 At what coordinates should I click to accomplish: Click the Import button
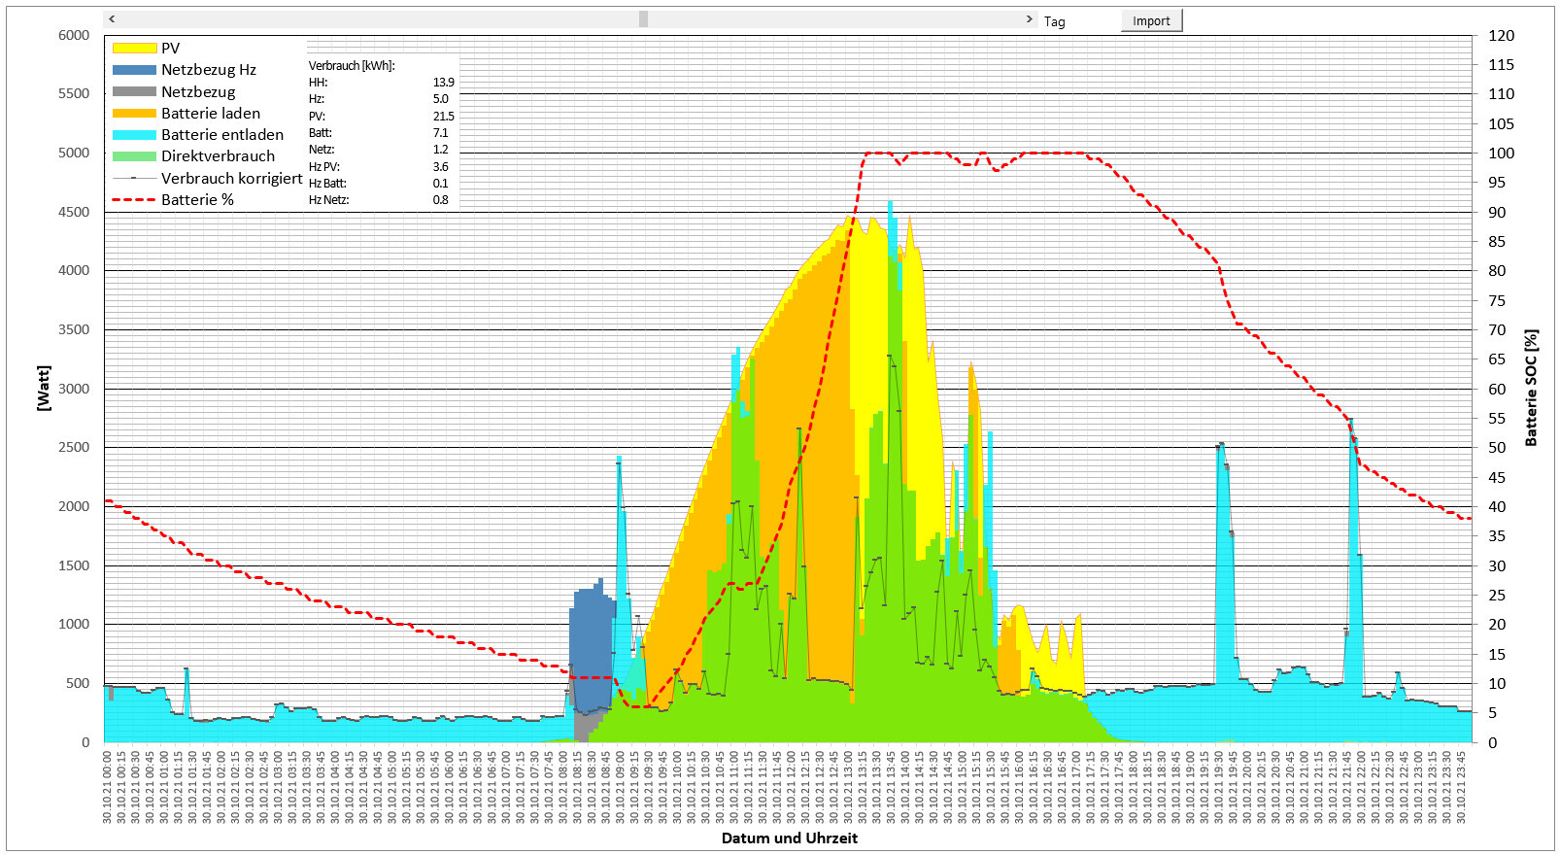1151,20
